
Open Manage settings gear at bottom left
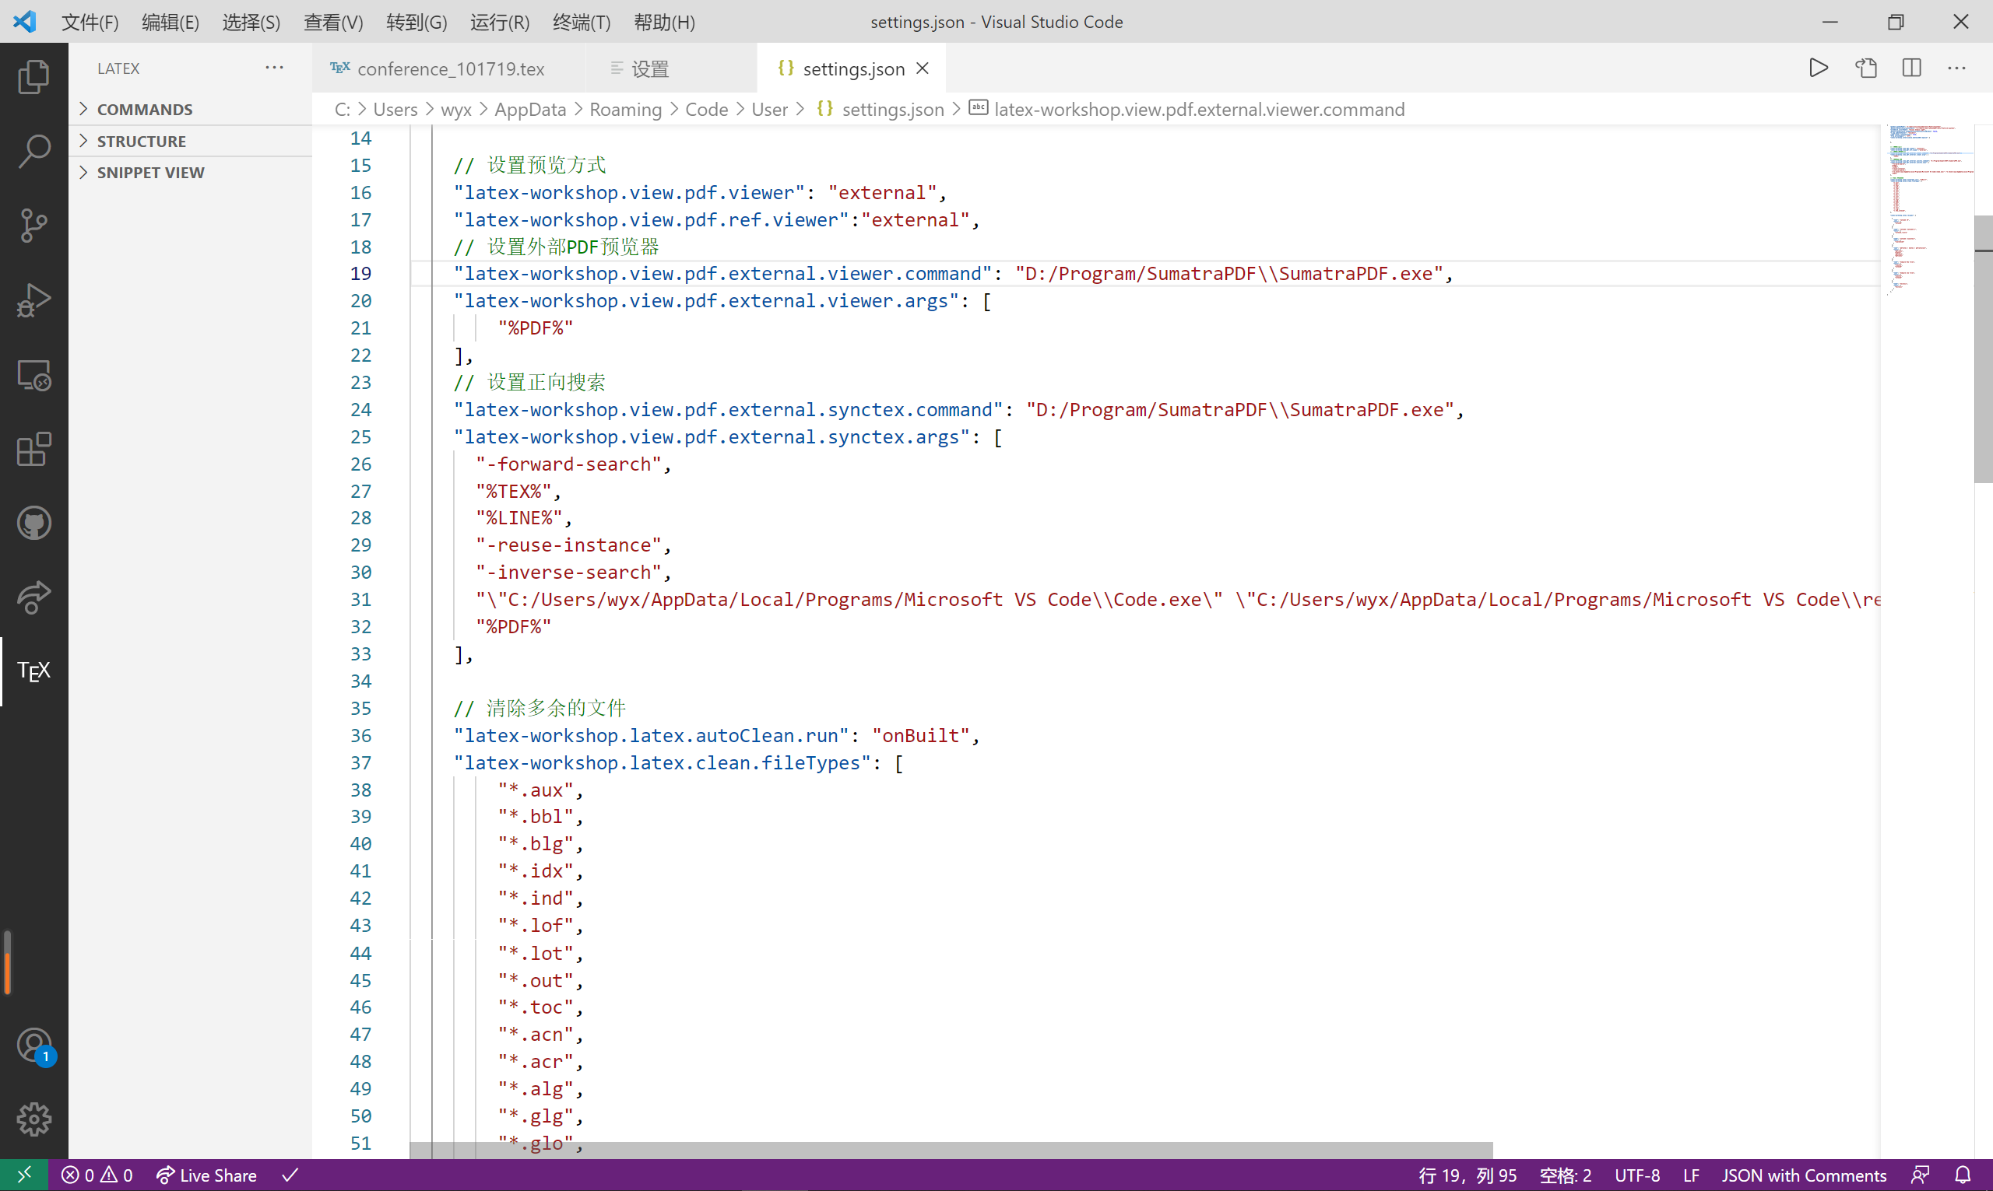33,1119
